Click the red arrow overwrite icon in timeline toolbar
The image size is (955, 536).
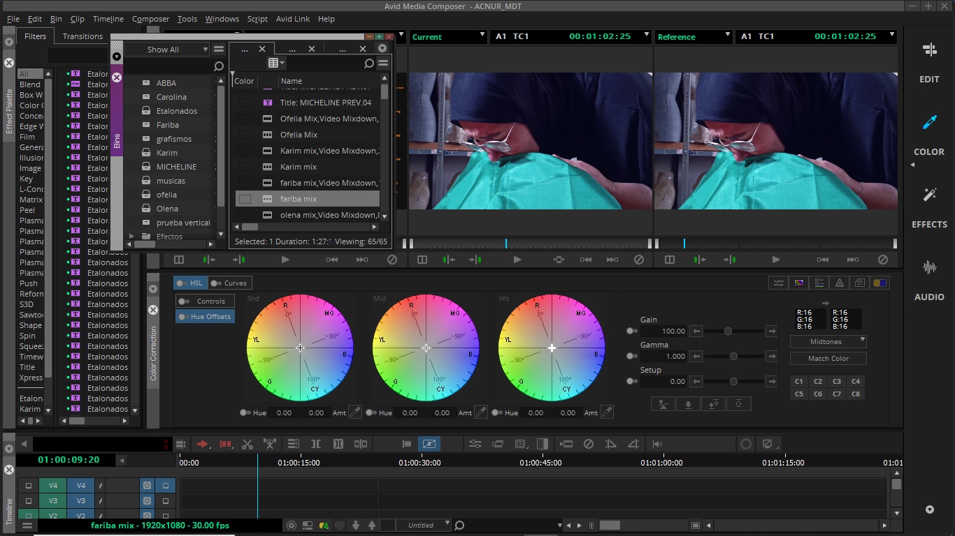tap(202, 444)
